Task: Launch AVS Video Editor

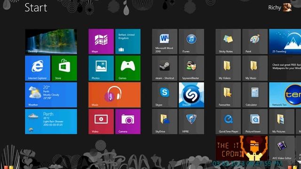Action: click(x=282, y=148)
